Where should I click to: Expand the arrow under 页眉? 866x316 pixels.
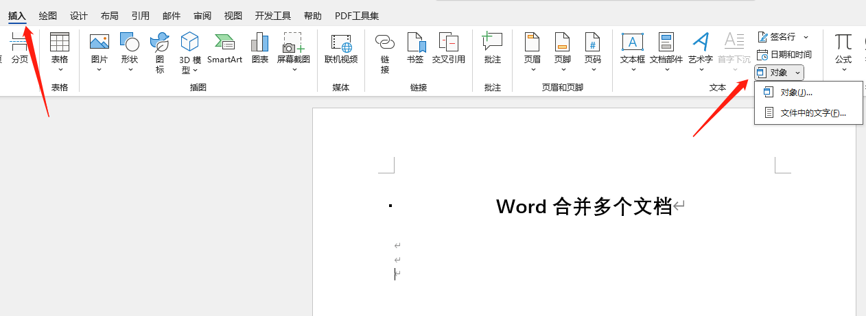pos(533,70)
